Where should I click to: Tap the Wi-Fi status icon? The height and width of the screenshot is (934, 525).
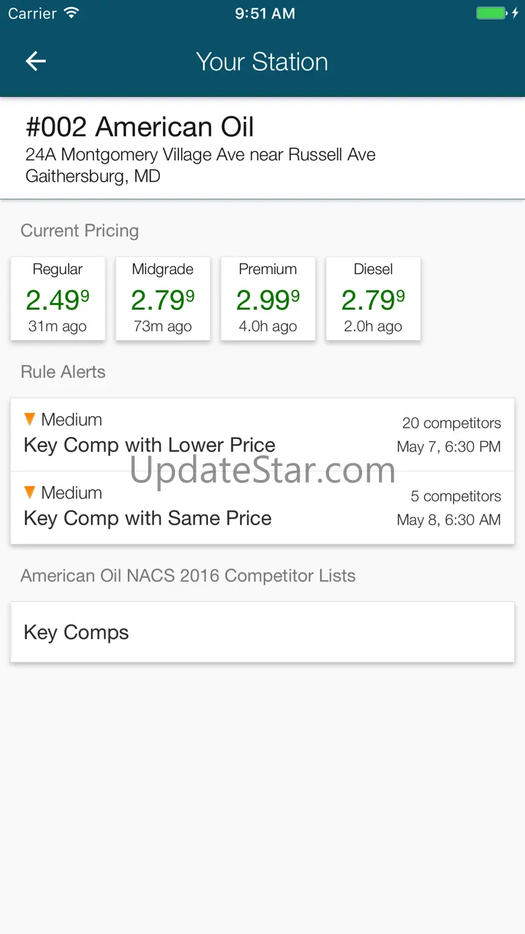coord(71,13)
